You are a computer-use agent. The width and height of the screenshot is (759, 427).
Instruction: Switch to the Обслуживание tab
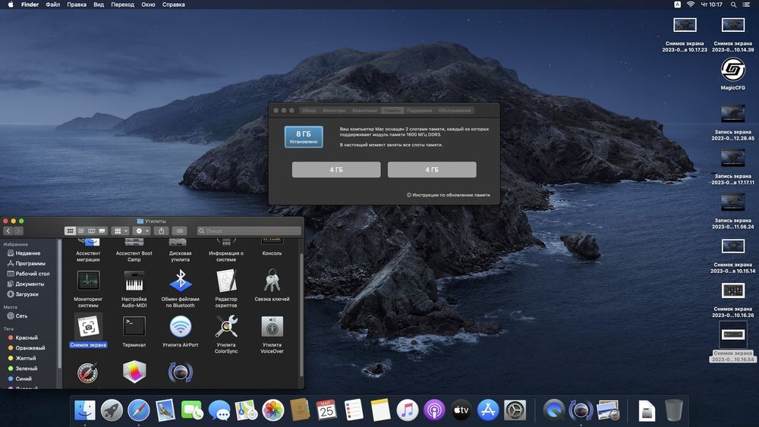click(455, 110)
